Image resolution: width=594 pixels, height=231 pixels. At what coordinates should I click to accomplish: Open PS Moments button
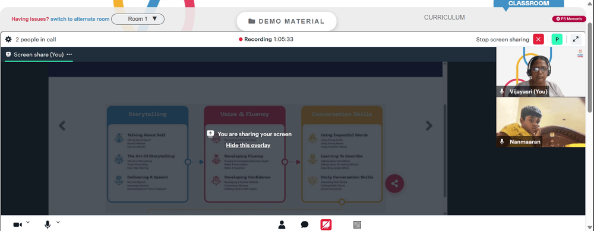click(569, 19)
